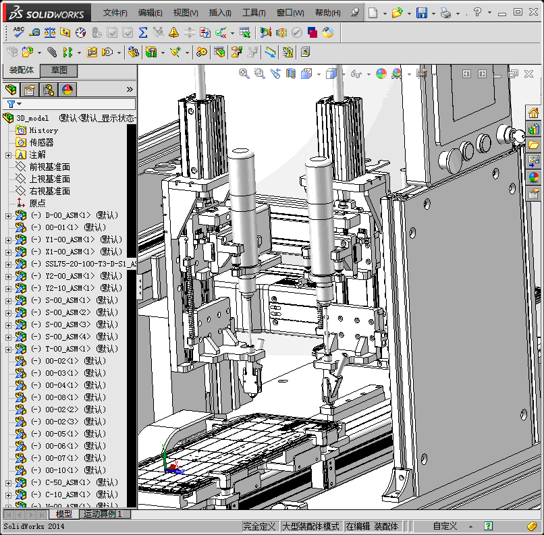544x535 pixels.
Task: Click the Mass Properties sigma icon
Action: coord(143,32)
